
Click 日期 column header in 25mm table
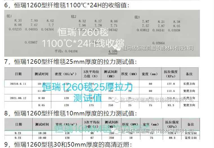(18, 74)
